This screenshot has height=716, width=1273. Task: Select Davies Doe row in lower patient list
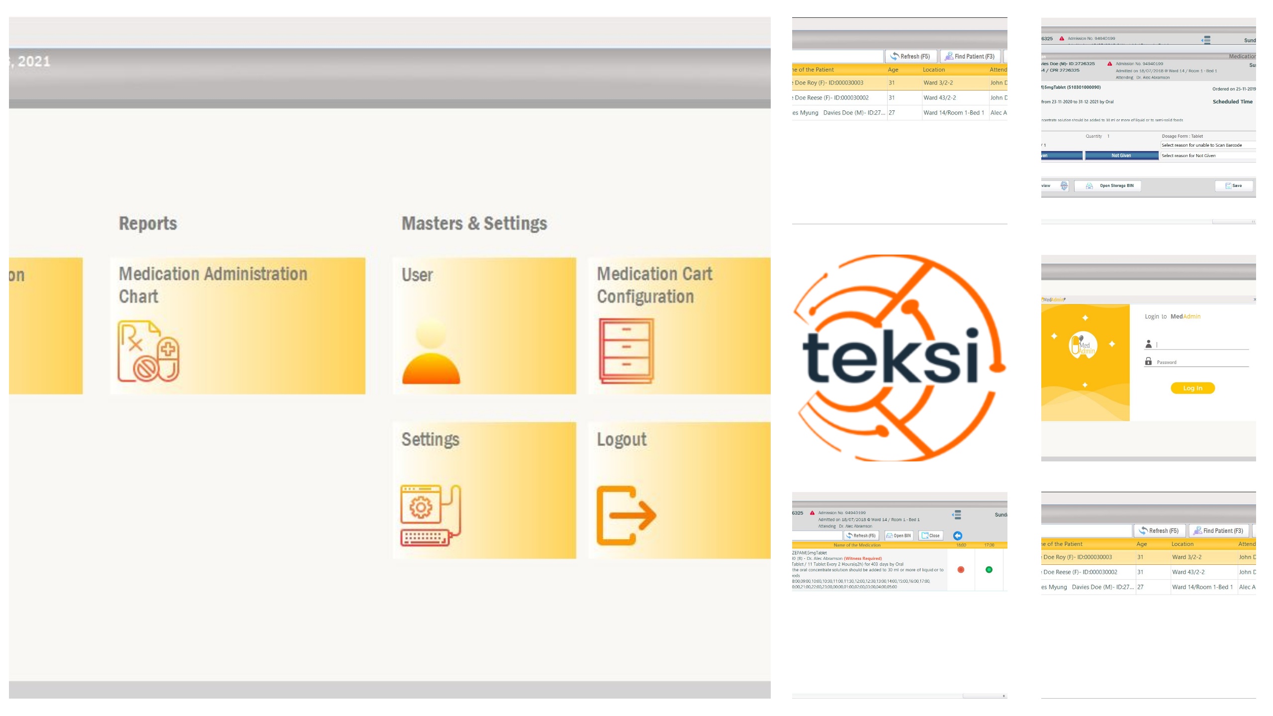click(1149, 587)
